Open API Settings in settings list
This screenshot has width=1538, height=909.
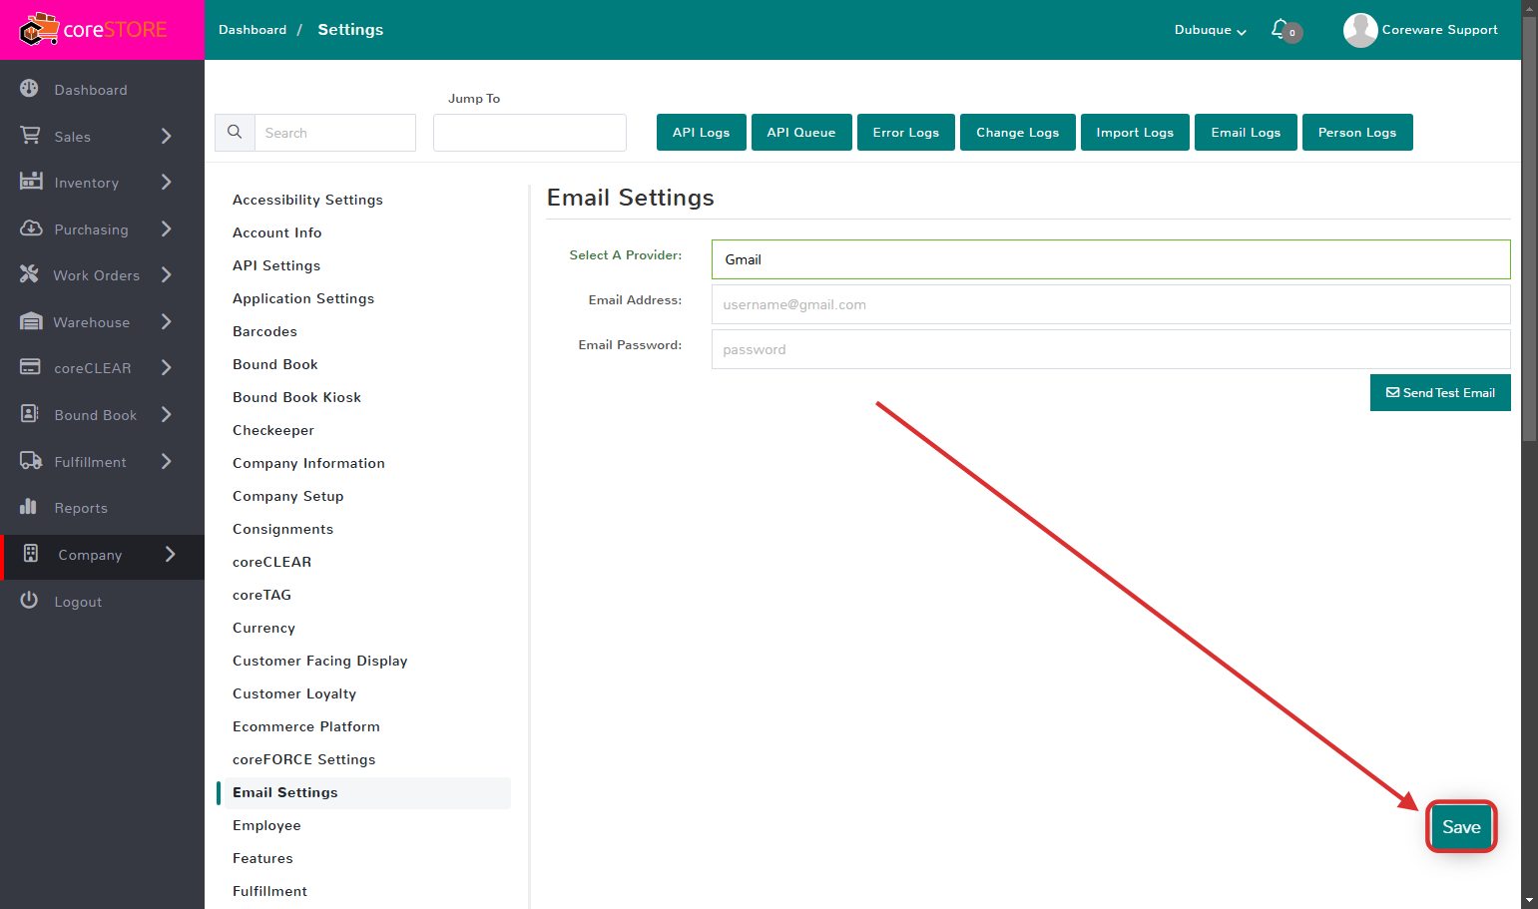tap(276, 265)
